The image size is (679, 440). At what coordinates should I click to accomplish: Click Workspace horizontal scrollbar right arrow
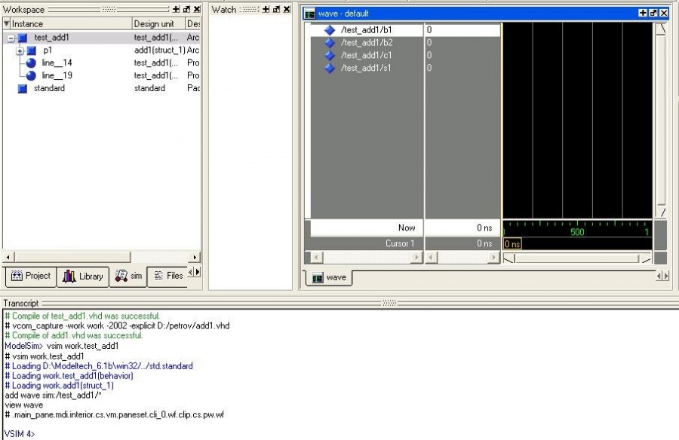(195, 257)
